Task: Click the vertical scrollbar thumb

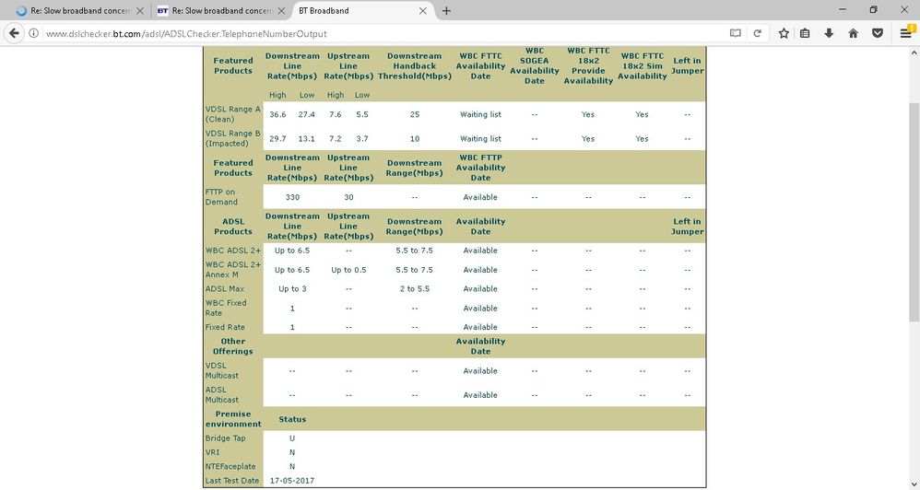Action: pyautogui.click(x=914, y=211)
